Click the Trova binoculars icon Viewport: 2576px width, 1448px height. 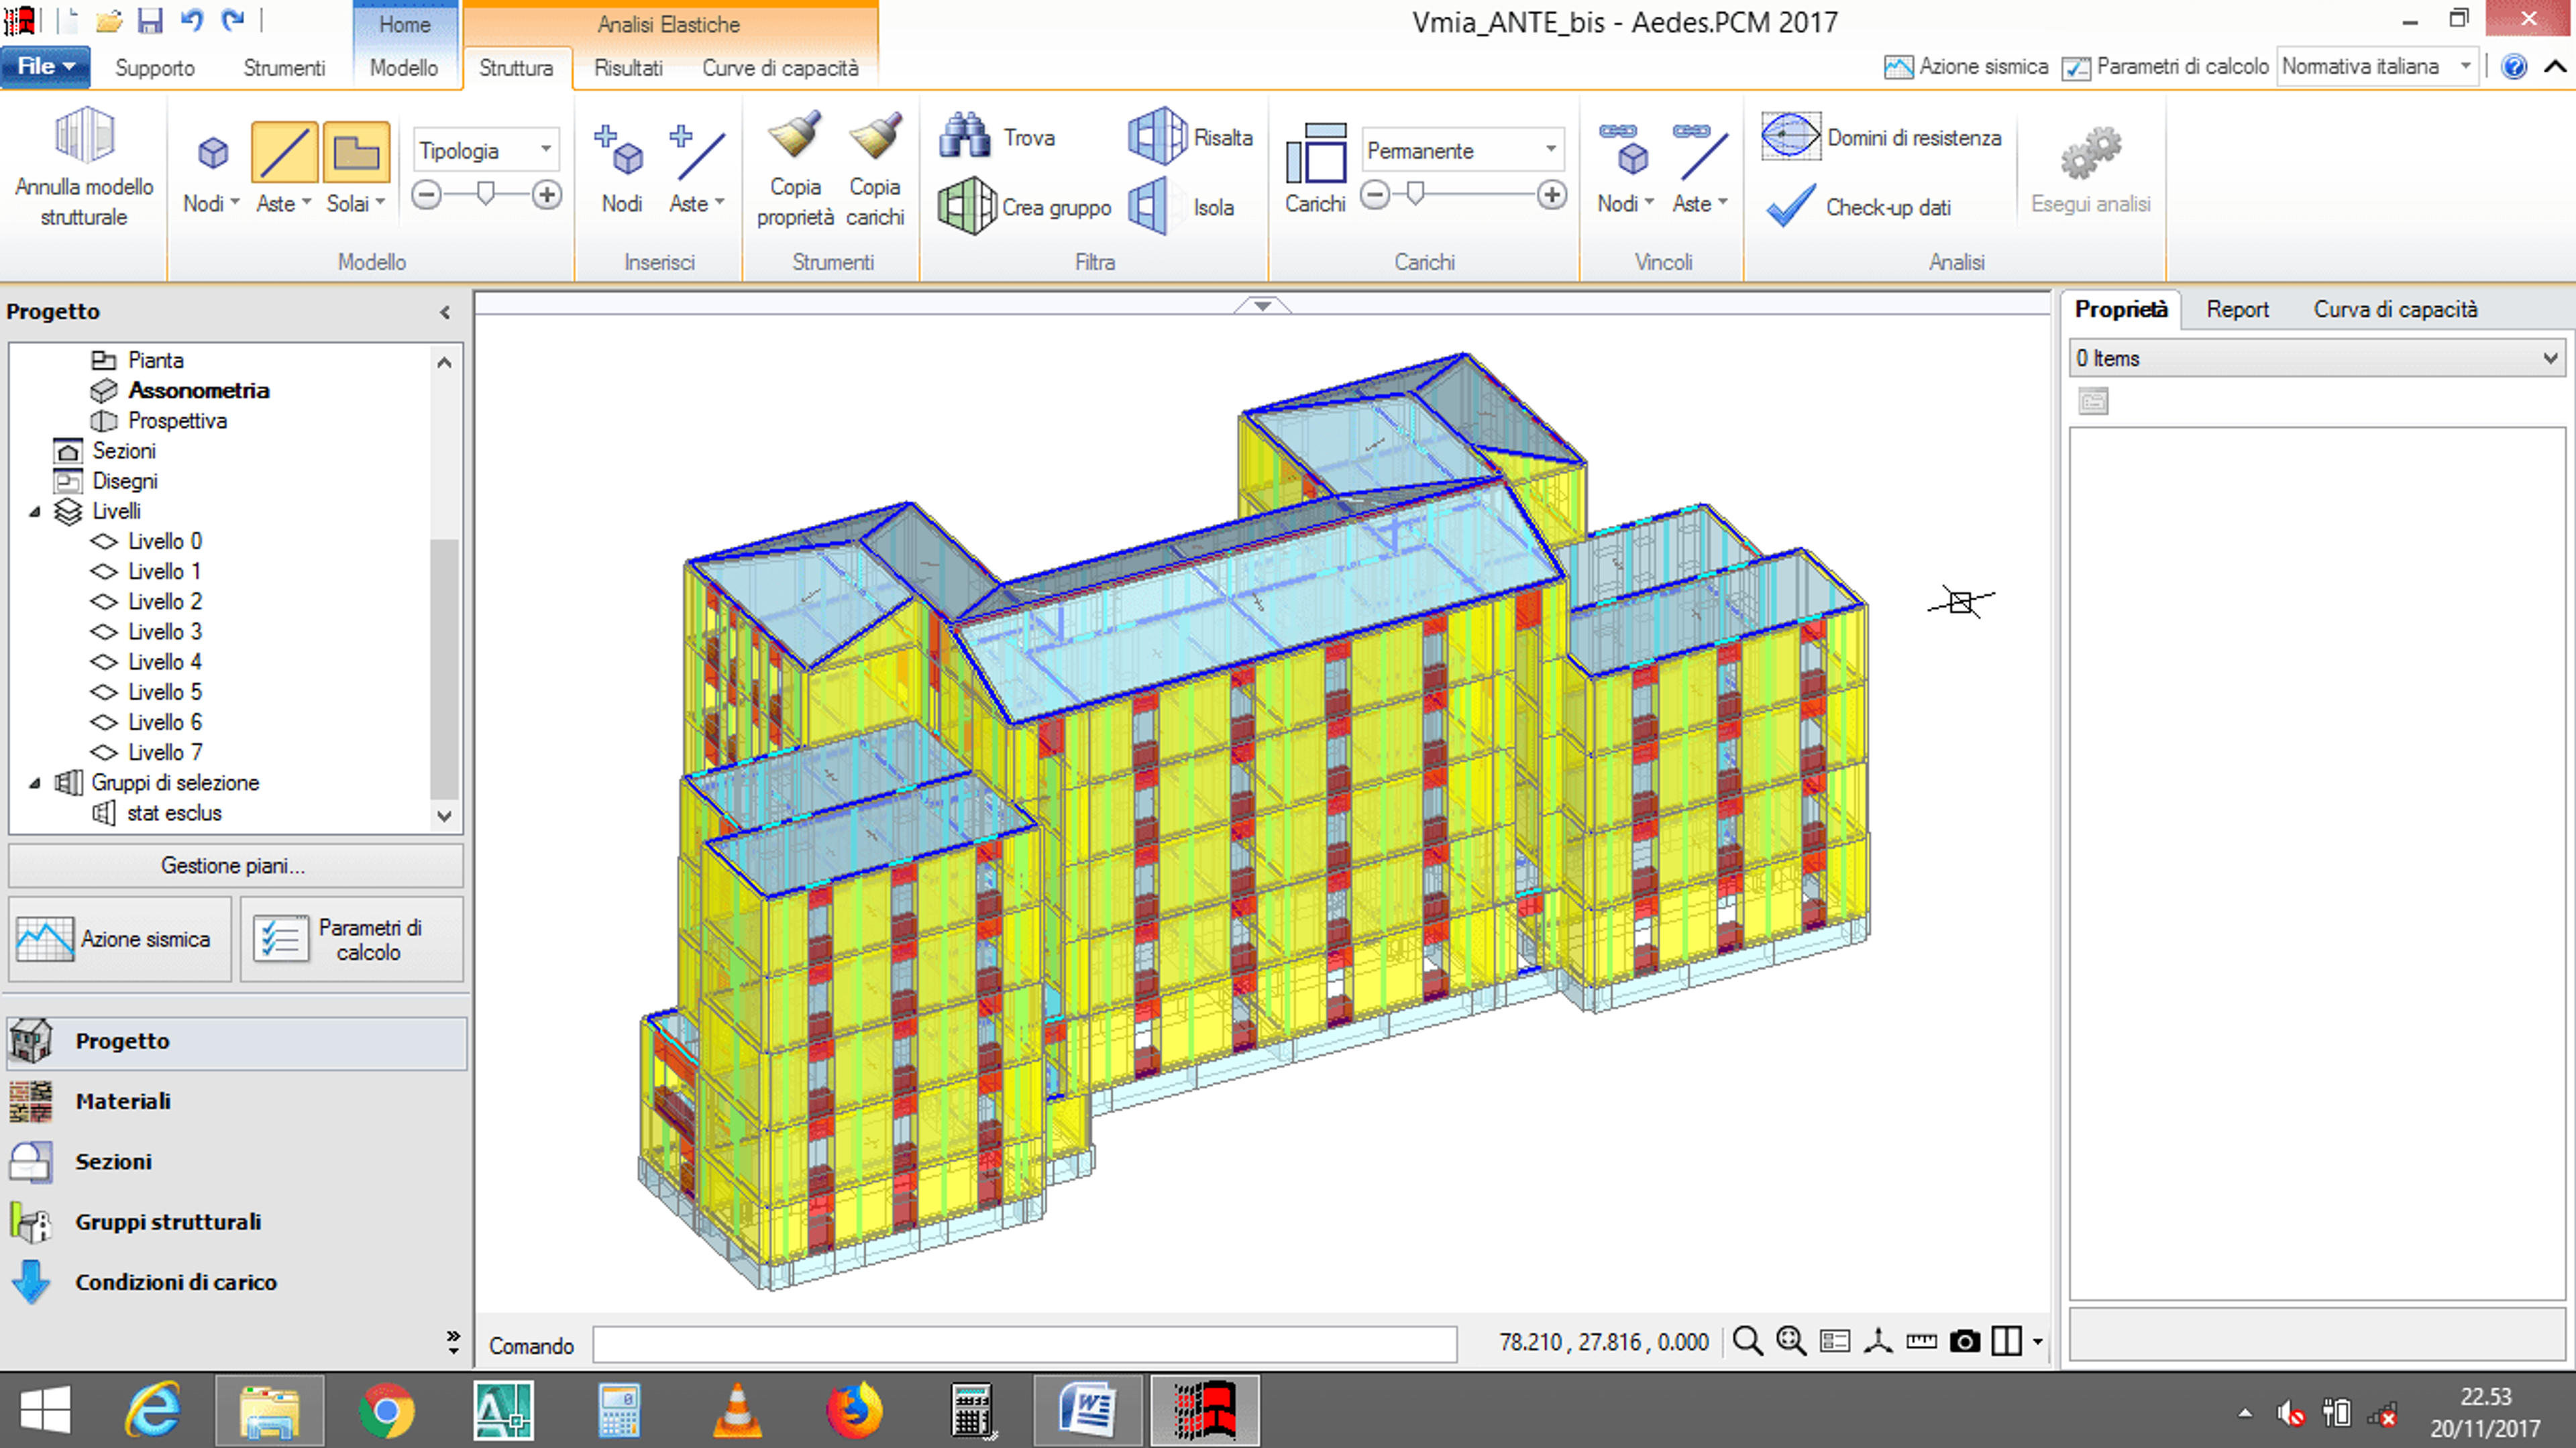pyautogui.click(x=965, y=136)
